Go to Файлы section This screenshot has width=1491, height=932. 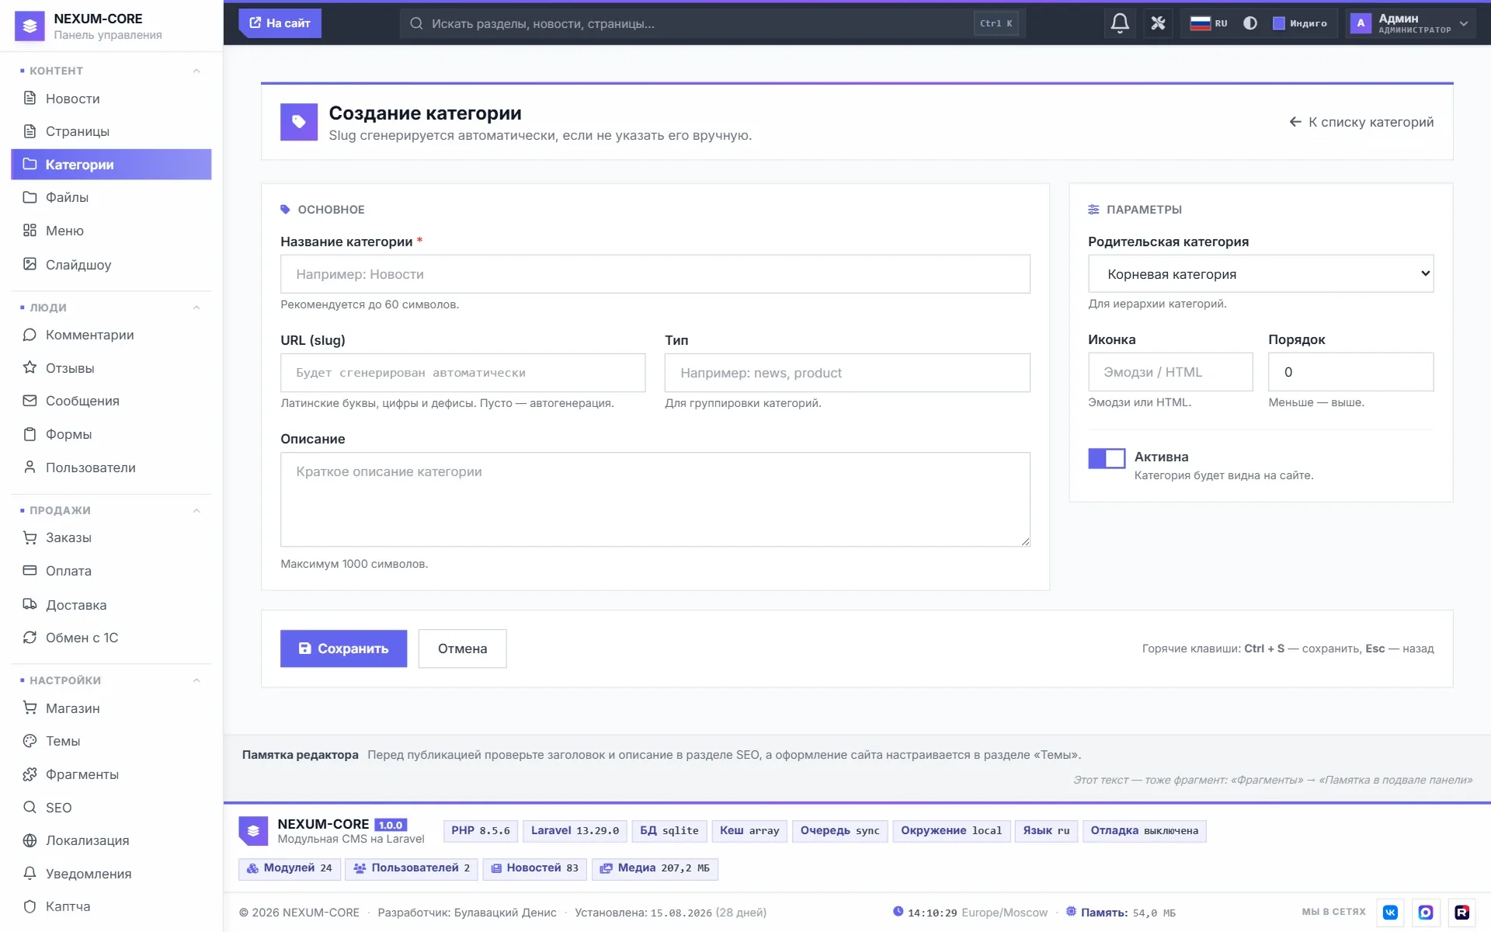coord(111,197)
